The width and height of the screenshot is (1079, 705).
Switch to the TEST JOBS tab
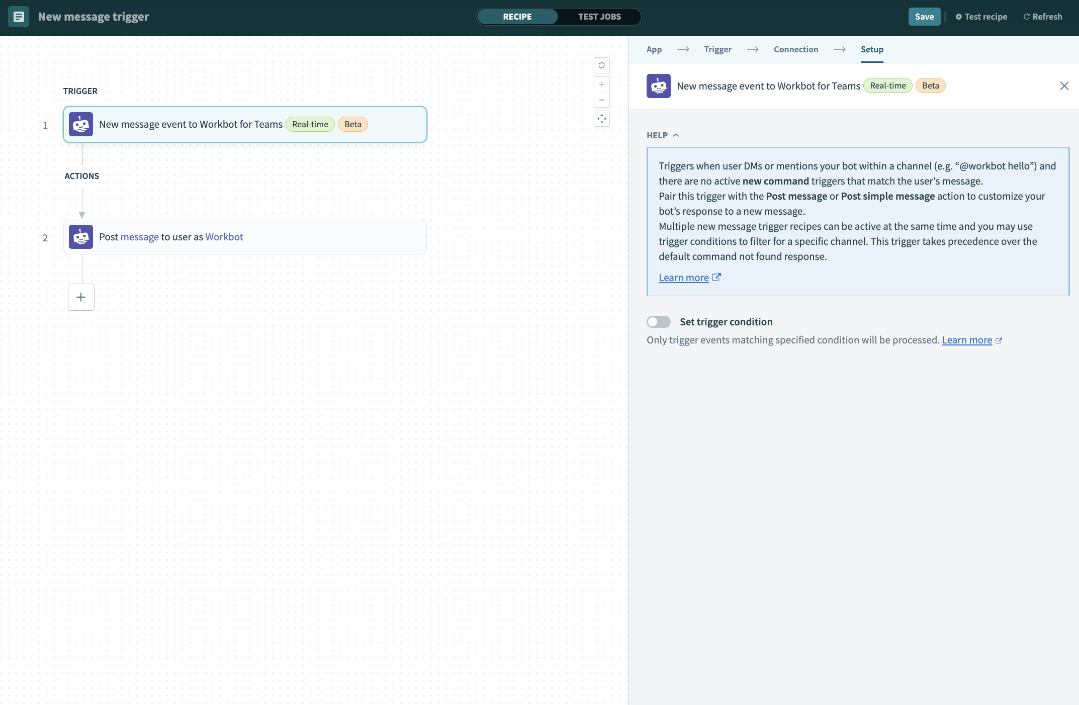point(599,17)
